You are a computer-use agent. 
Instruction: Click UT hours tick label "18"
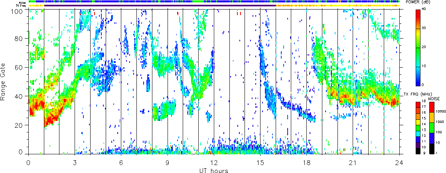click(307, 163)
